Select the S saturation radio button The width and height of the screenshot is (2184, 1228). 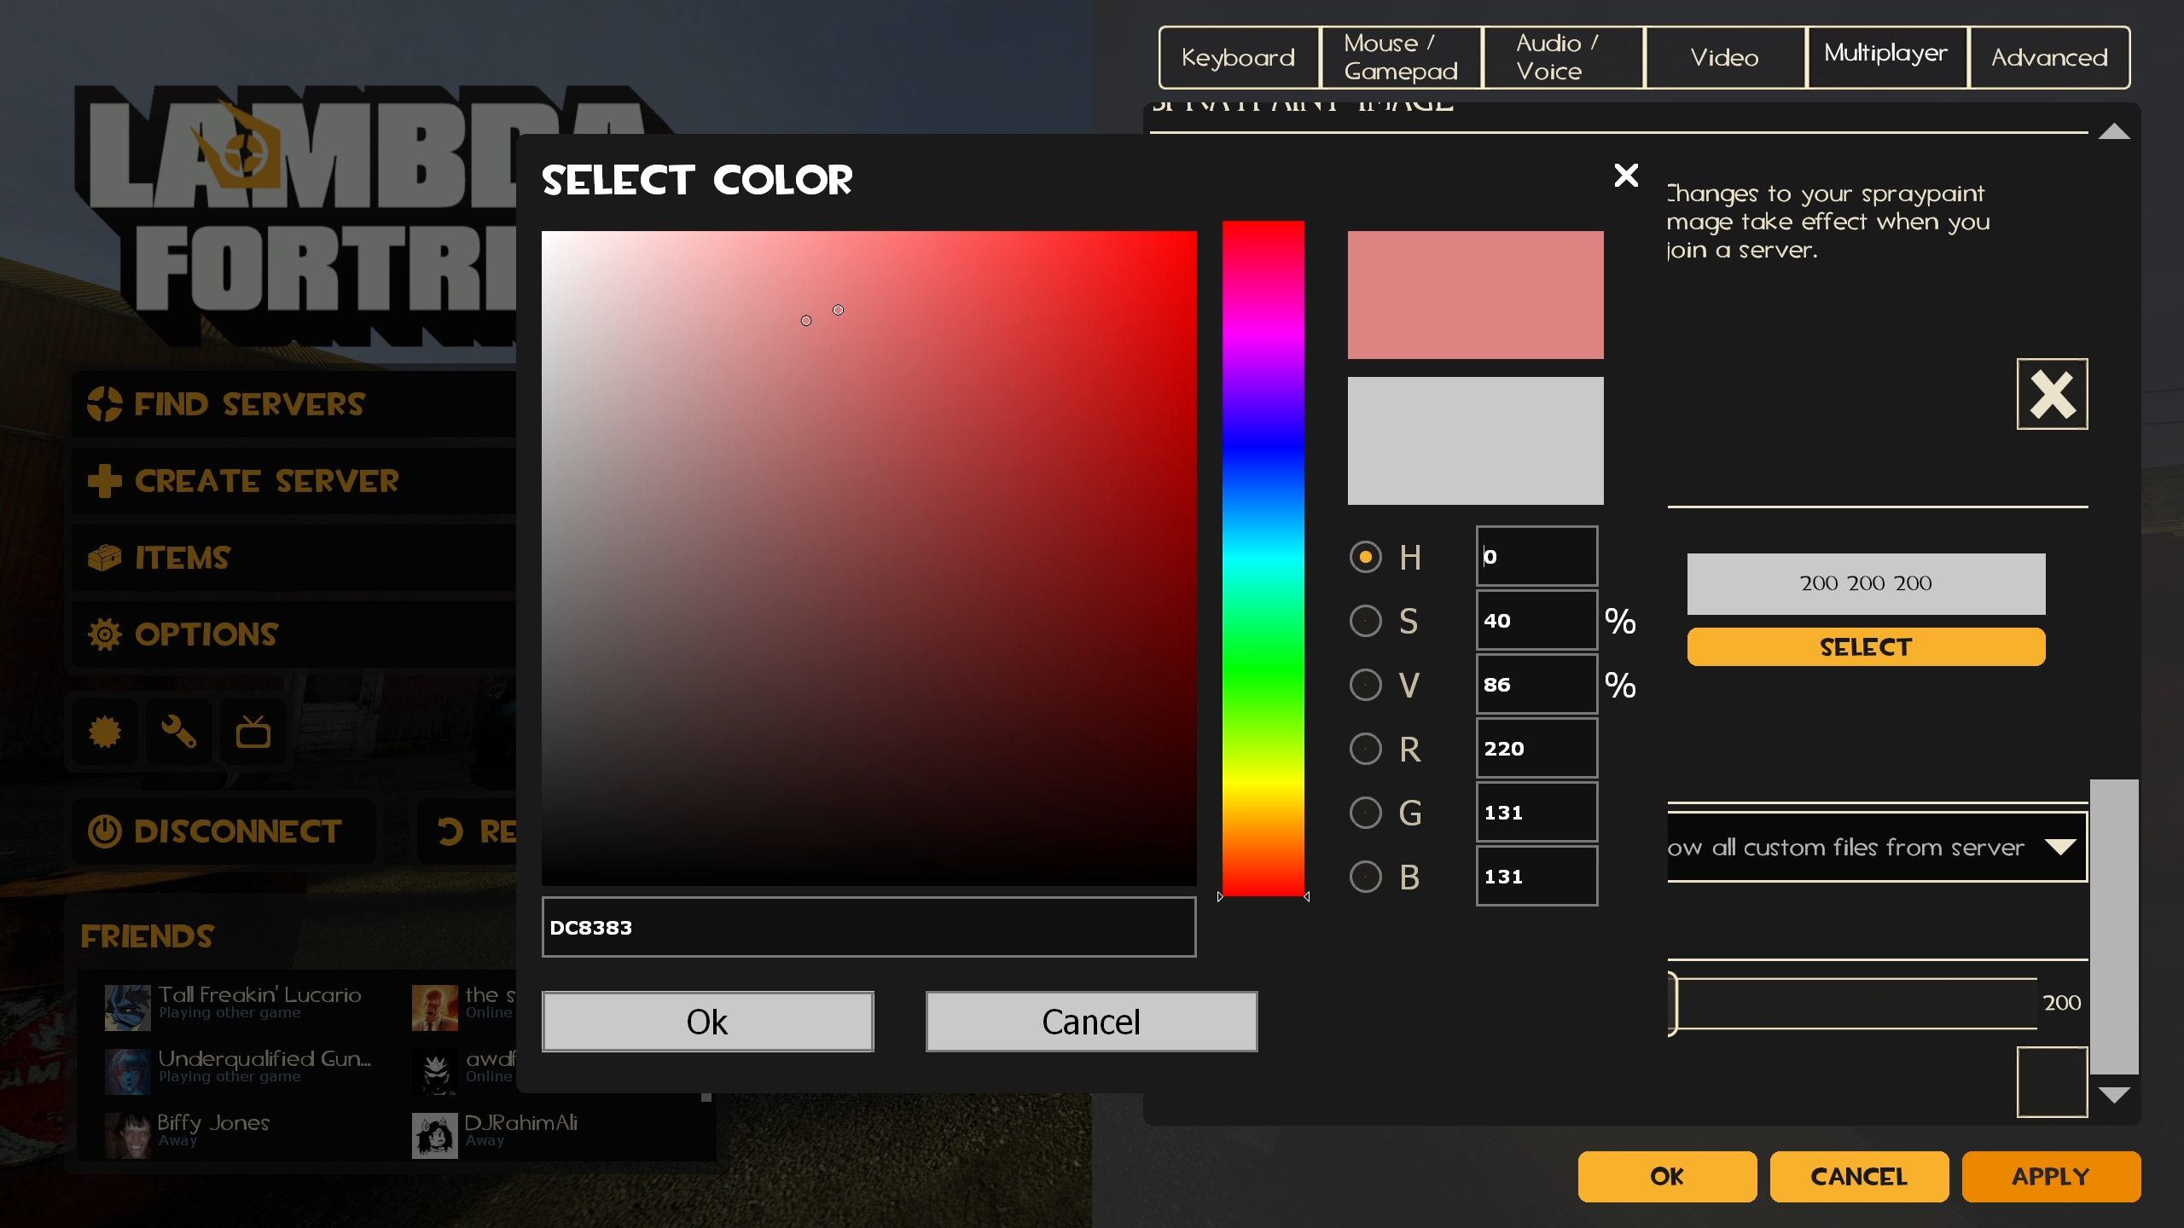pos(1365,621)
